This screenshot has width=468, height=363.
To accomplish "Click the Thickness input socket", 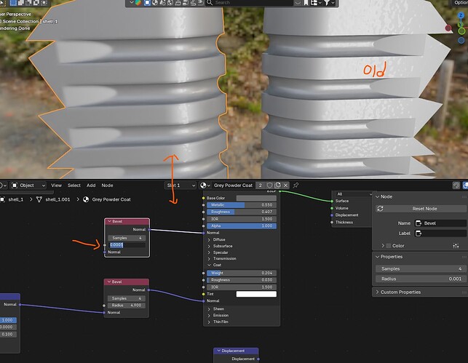I will pos(332,222).
